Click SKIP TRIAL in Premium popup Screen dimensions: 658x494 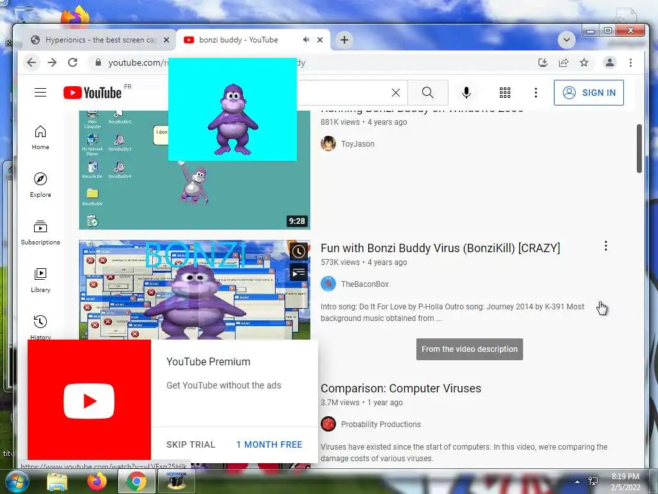pyautogui.click(x=190, y=444)
